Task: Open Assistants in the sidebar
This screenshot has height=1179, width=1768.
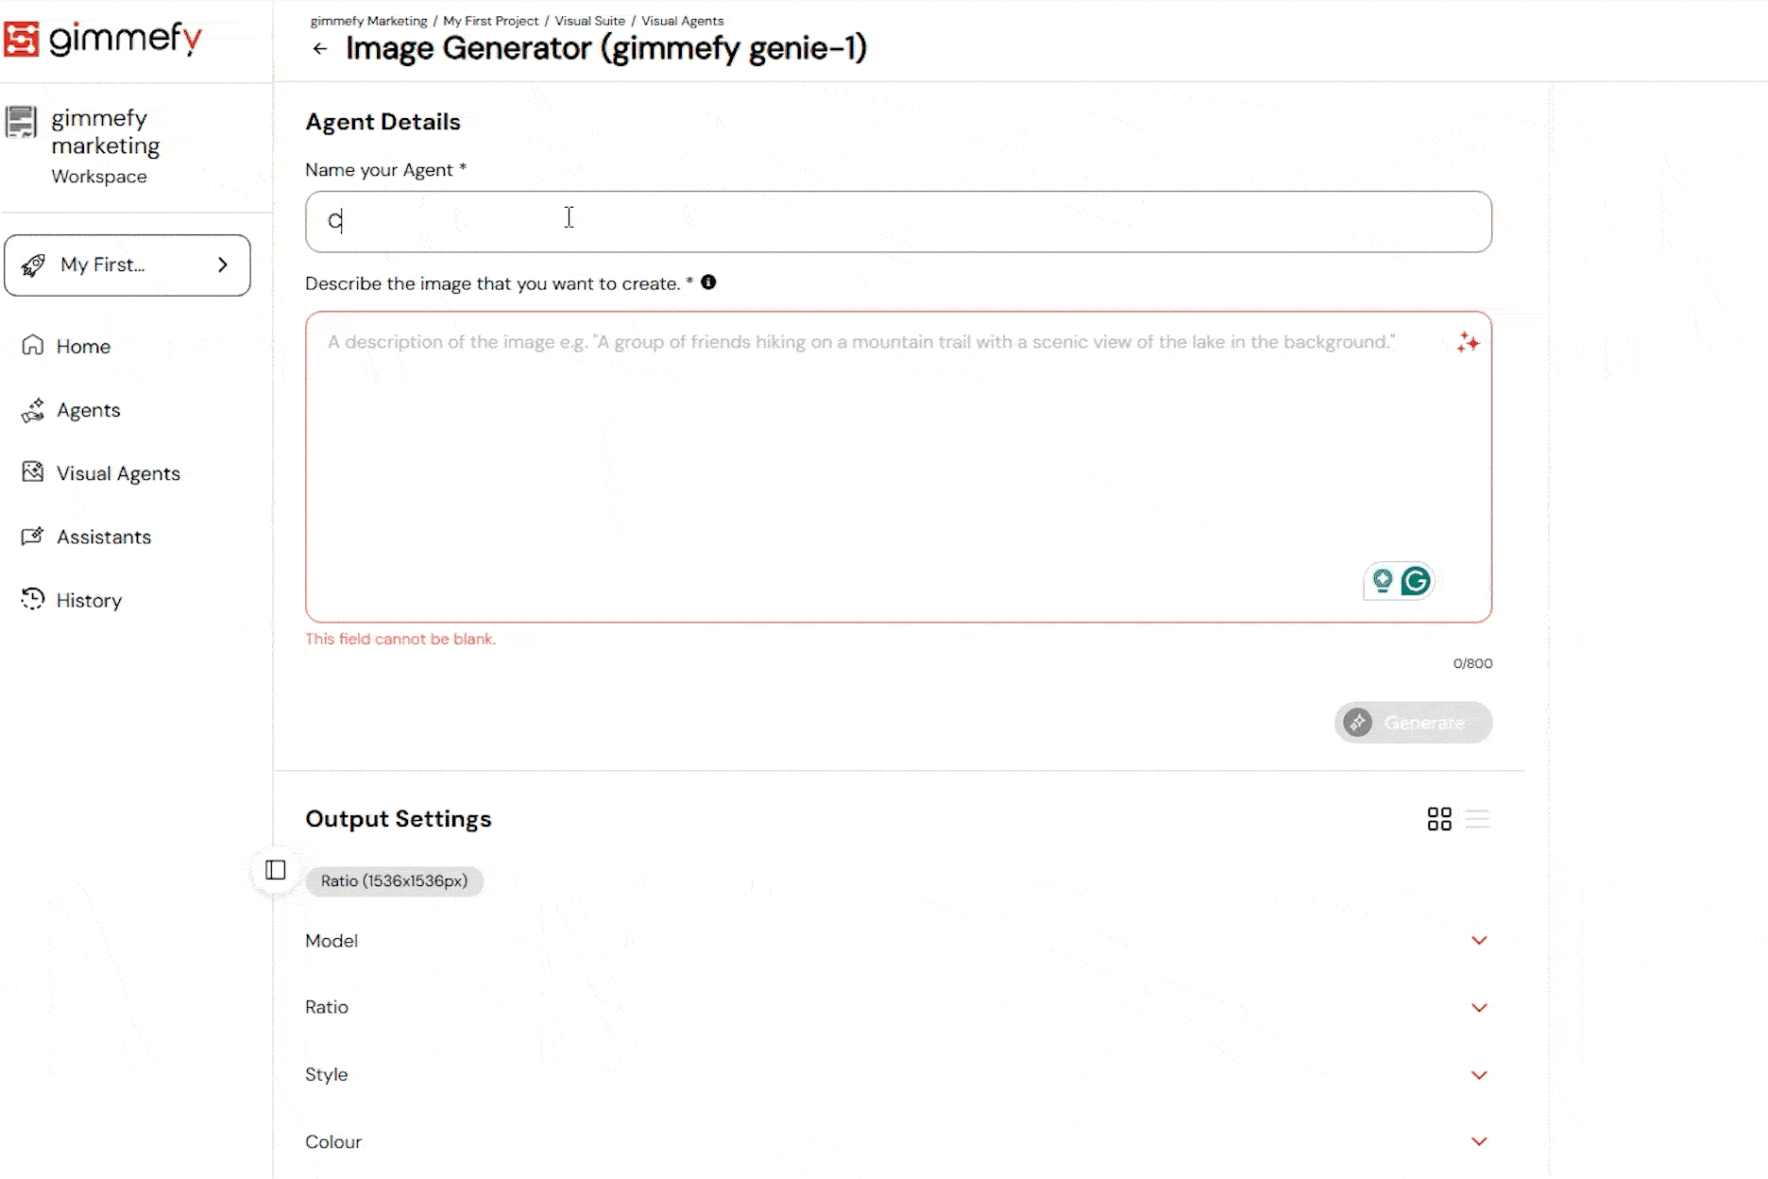Action: 104,537
